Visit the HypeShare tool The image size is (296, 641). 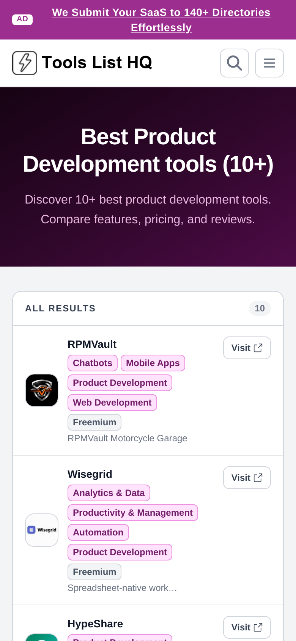[x=247, y=627]
